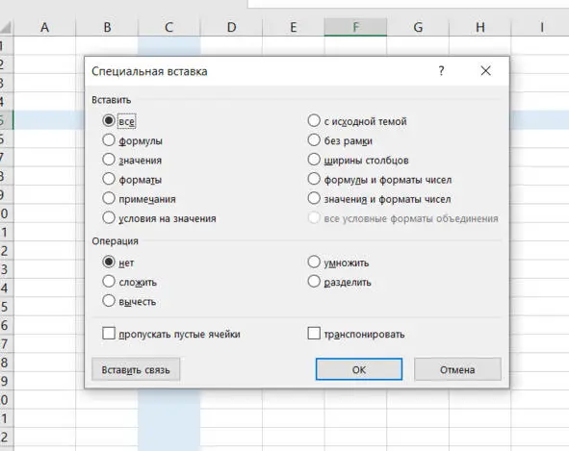Select column G header

tap(418, 27)
